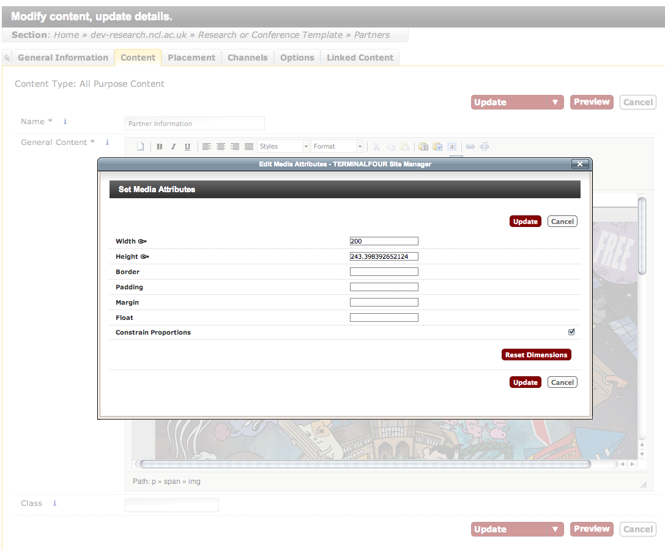Screen dimensions: 665x550
Task: Click top Update button in media dialog
Action: 525,221
